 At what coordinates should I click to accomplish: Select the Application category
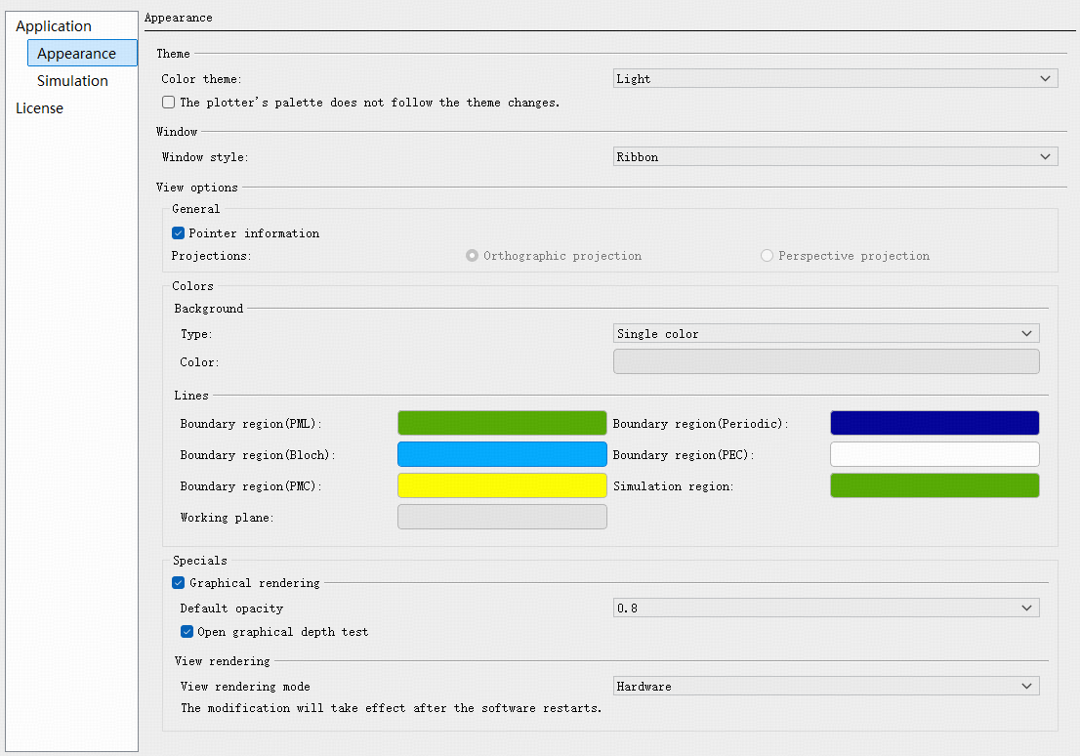click(x=54, y=26)
